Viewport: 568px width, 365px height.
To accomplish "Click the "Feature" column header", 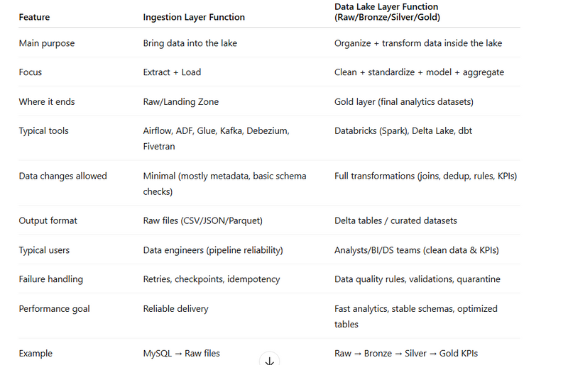I will [x=34, y=17].
